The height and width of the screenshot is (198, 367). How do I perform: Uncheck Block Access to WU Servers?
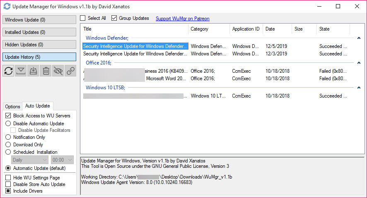pos(8,116)
